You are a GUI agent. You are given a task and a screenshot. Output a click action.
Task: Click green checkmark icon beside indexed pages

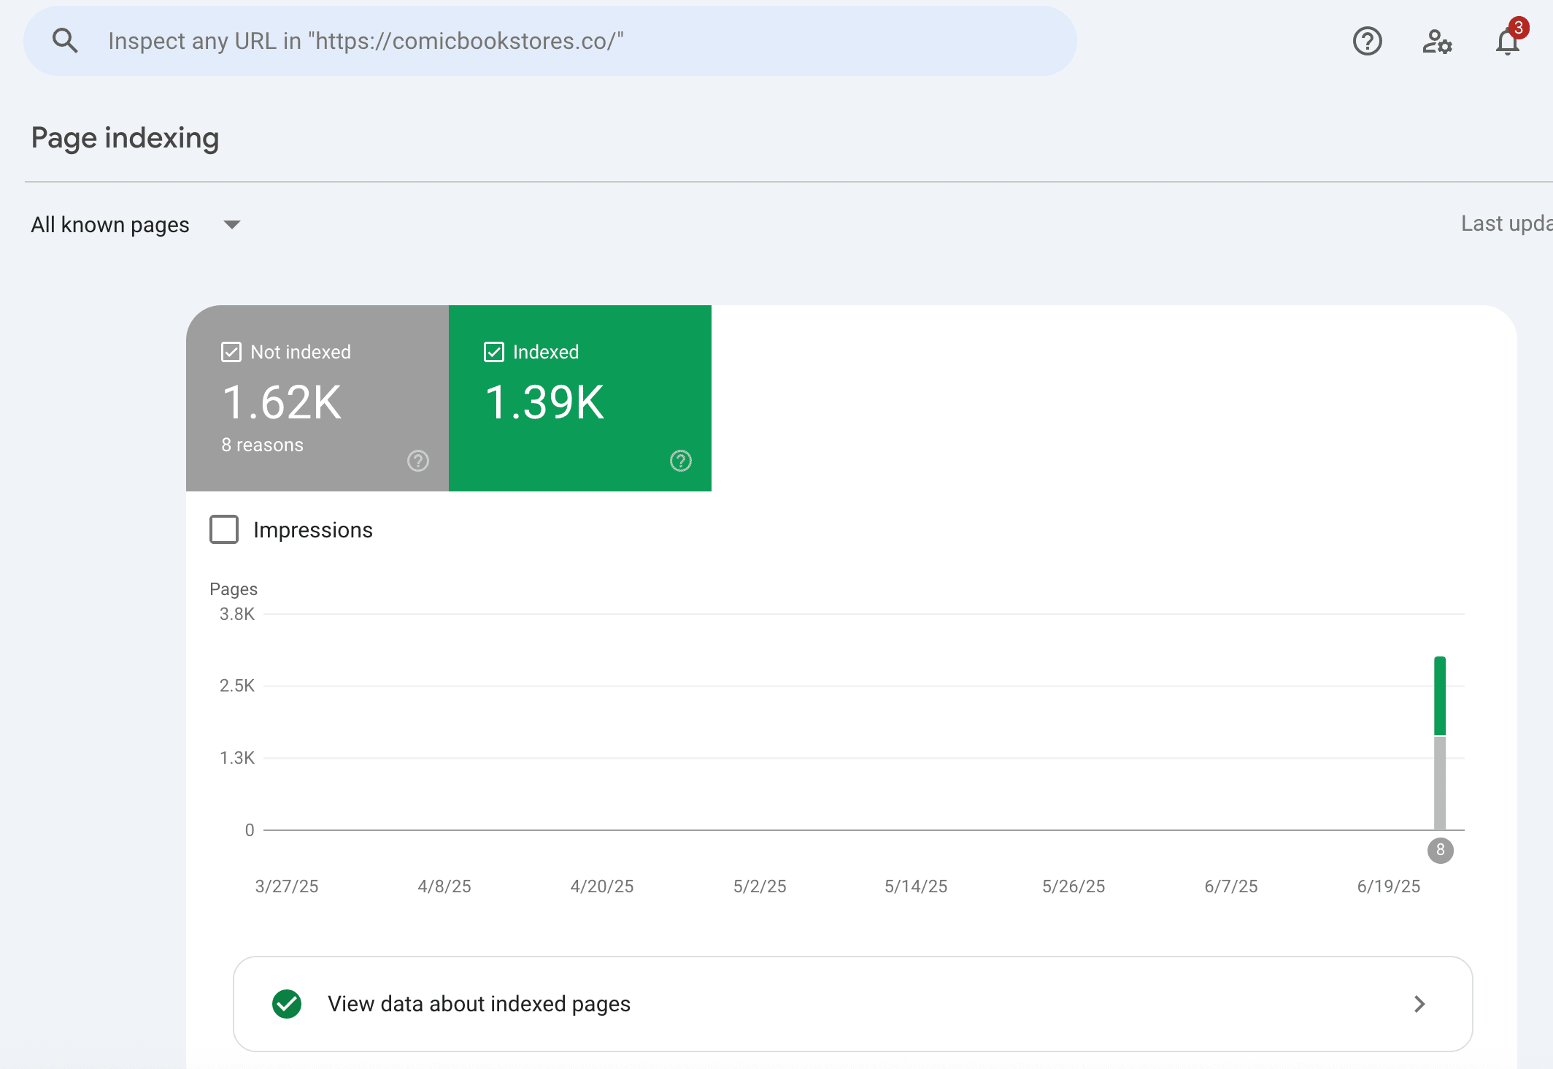coord(287,1004)
